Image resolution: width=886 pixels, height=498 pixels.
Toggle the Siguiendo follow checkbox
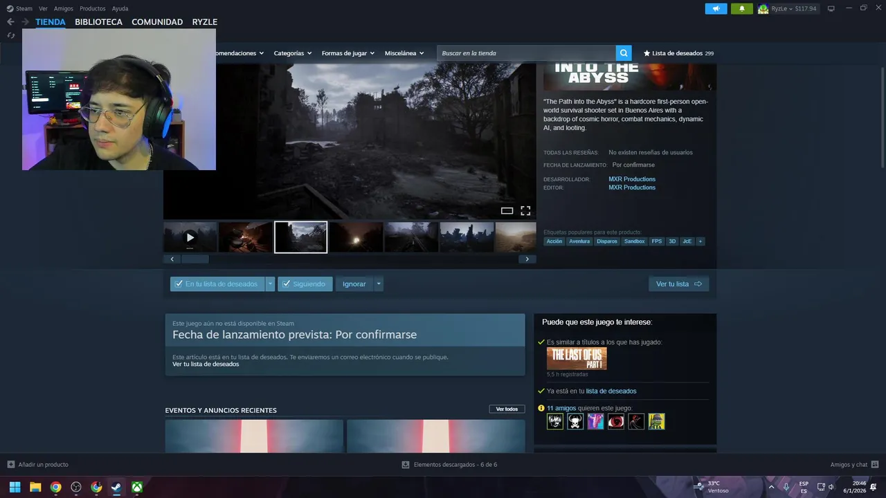(x=286, y=284)
